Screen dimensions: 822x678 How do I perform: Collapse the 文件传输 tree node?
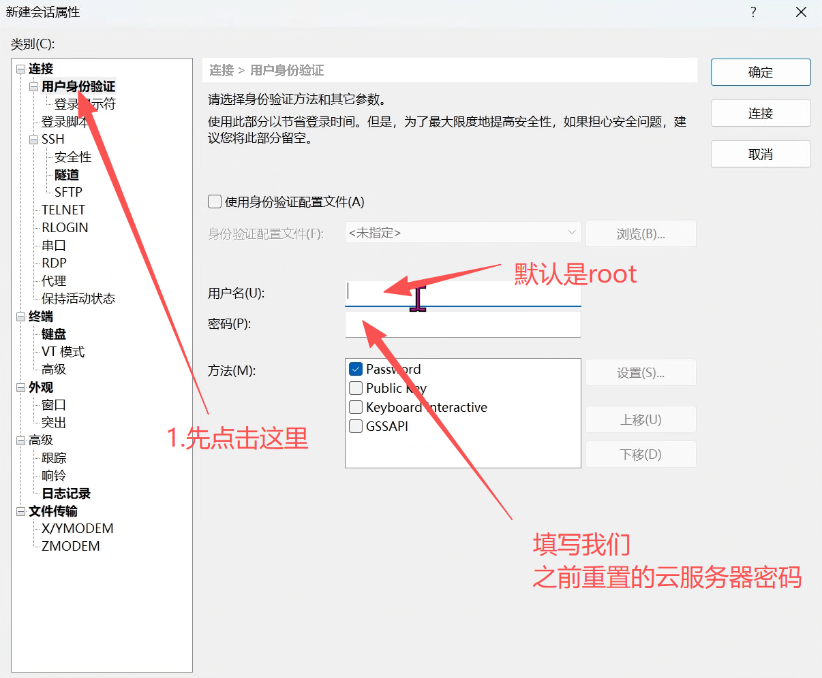[x=21, y=511]
